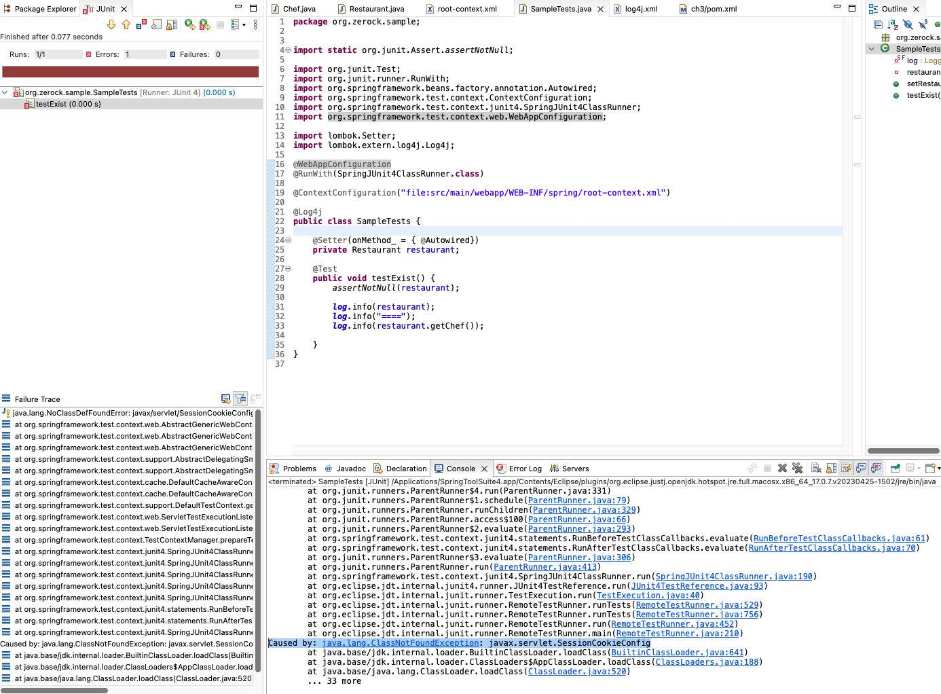Click the red JUnit progress bar
This screenshot has height=694, width=941.
point(130,71)
